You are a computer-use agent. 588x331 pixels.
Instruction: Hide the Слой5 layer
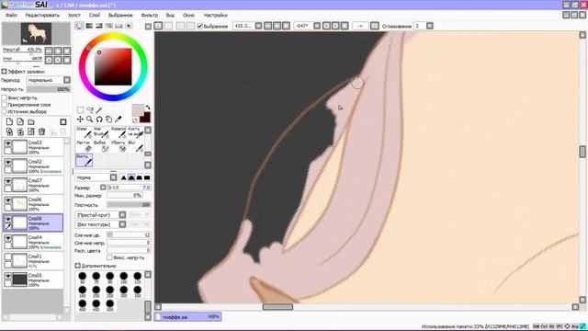[x=7, y=276]
